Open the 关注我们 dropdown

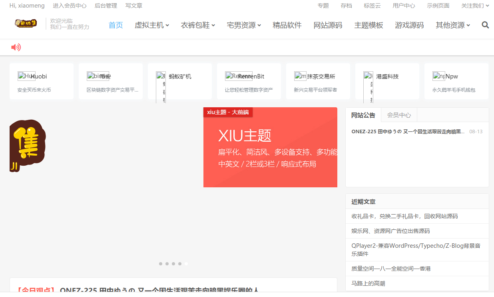pyautogui.click(x=475, y=6)
